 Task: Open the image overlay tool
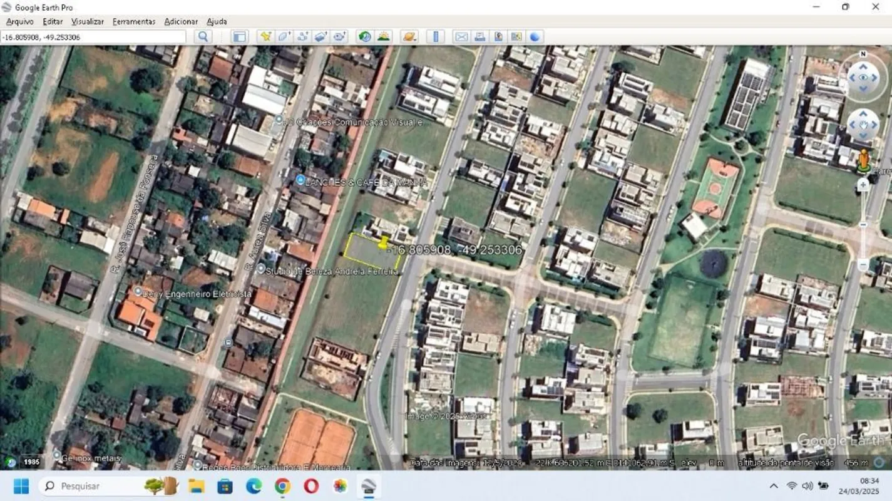320,37
